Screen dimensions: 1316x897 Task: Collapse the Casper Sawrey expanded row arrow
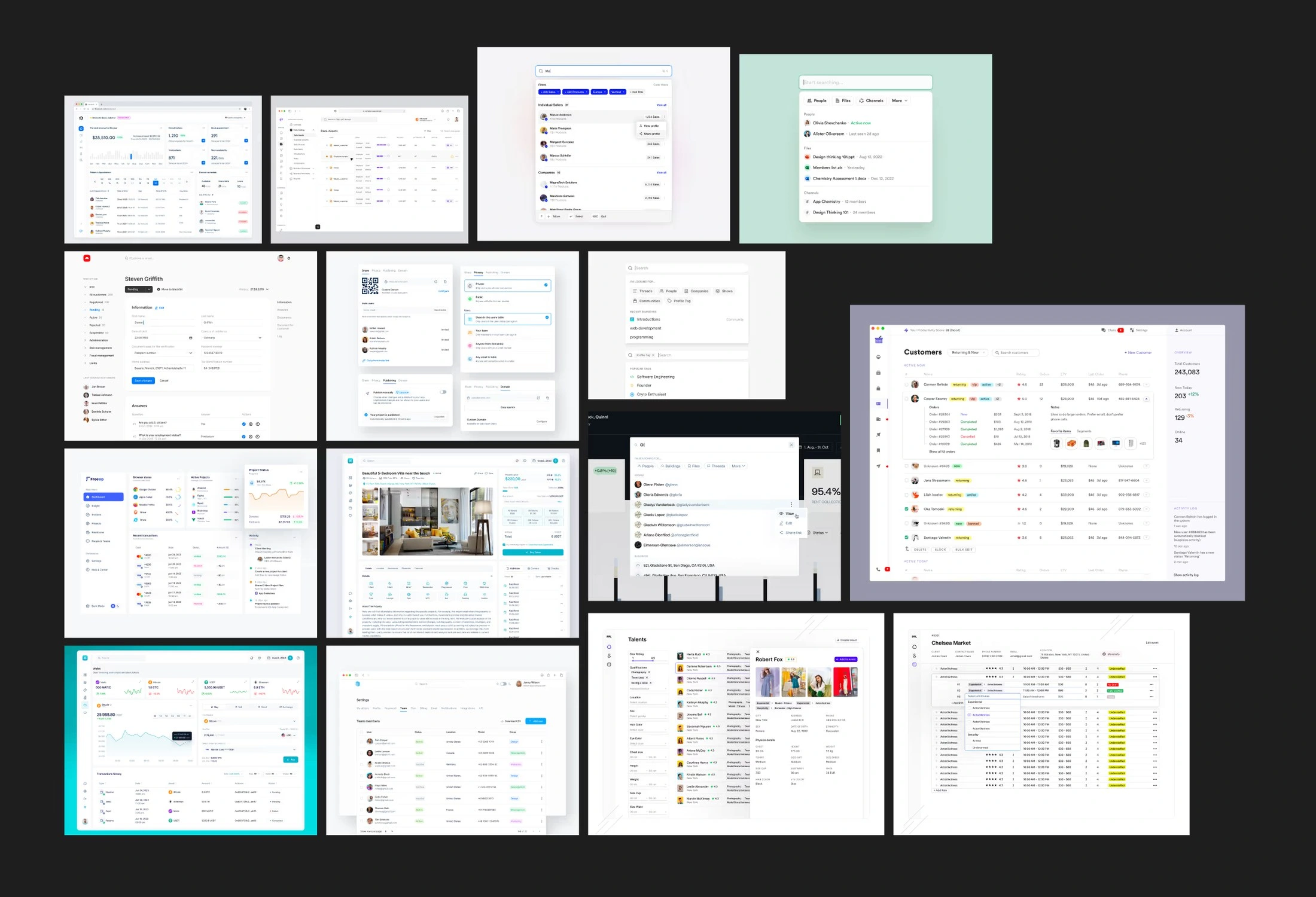1147,399
